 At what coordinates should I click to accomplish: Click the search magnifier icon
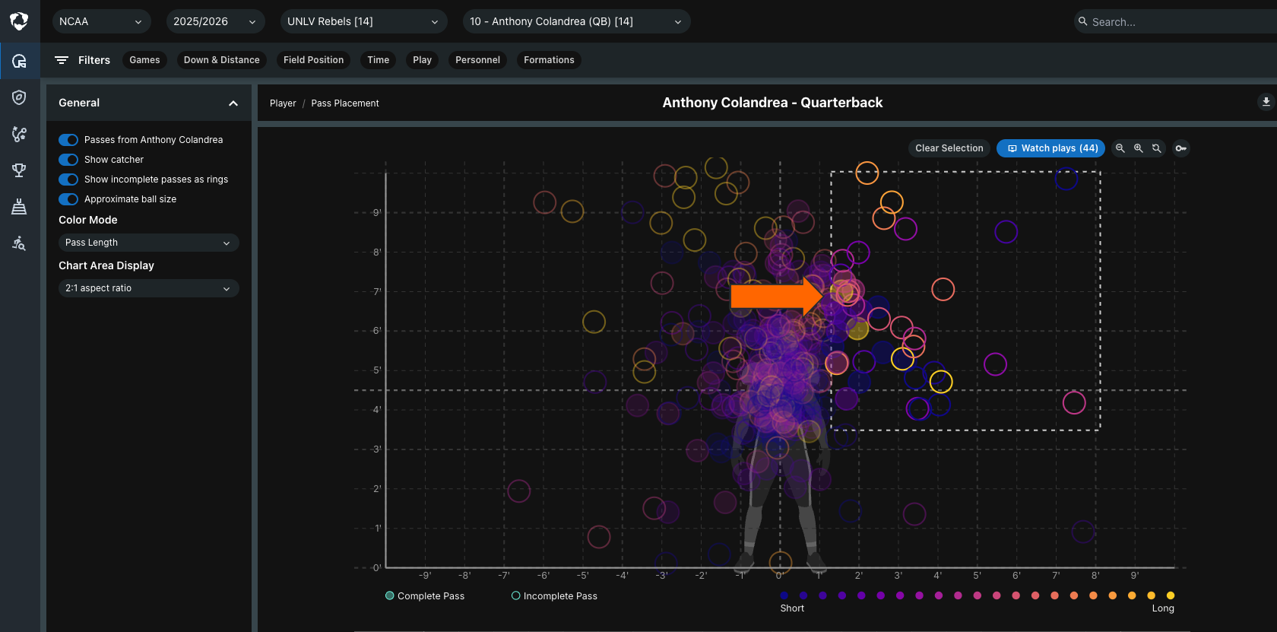1082,21
